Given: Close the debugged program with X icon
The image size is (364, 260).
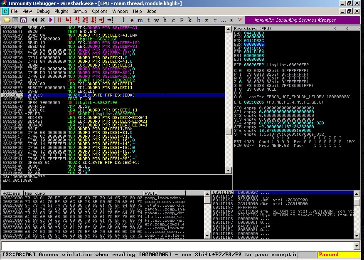Looking at the screenshot, I should pyautogui.click(x=43, y=20).
